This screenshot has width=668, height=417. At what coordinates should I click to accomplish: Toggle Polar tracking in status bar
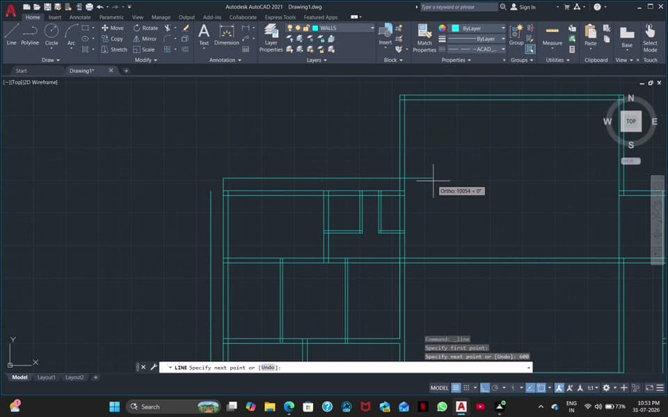[x=495, y=388]
